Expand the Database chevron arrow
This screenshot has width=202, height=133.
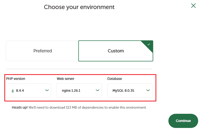148,90
